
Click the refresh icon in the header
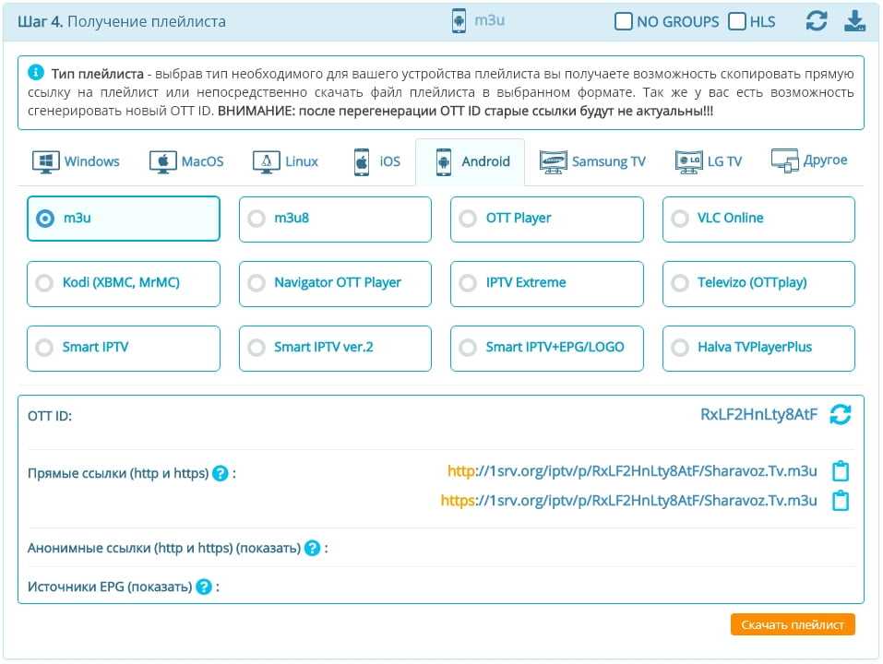(816, 21)
